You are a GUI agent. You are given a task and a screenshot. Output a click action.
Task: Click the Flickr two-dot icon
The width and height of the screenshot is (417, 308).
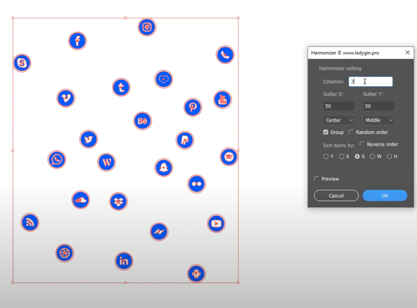[x=196, y=184]
